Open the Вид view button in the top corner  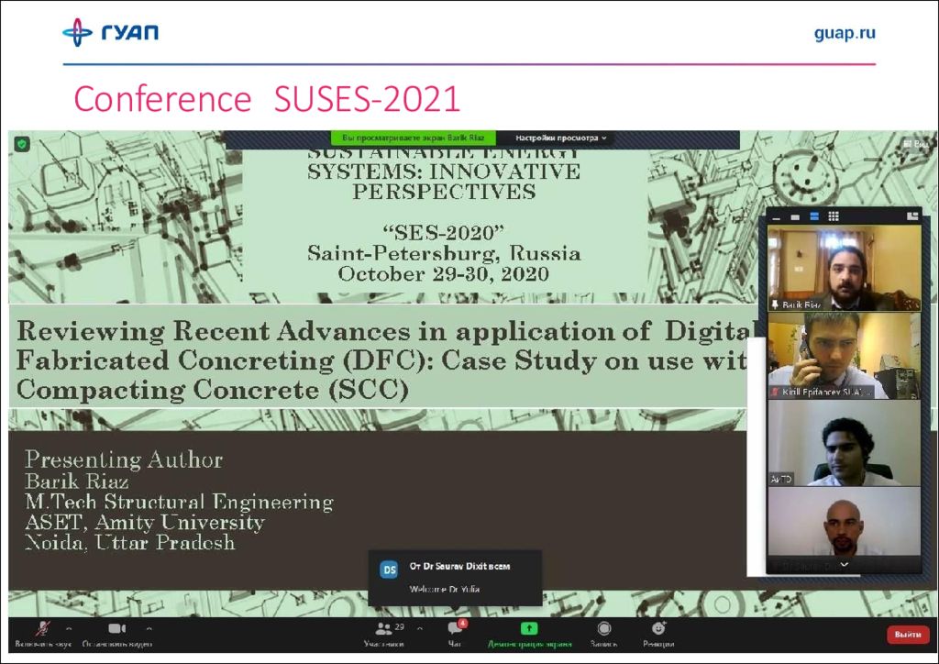pyautogui.click(x=916, y=144)
